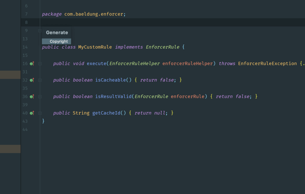Click the package name com.baeldung.enforcer
305x194 pixels.
(x=93, y=14)
